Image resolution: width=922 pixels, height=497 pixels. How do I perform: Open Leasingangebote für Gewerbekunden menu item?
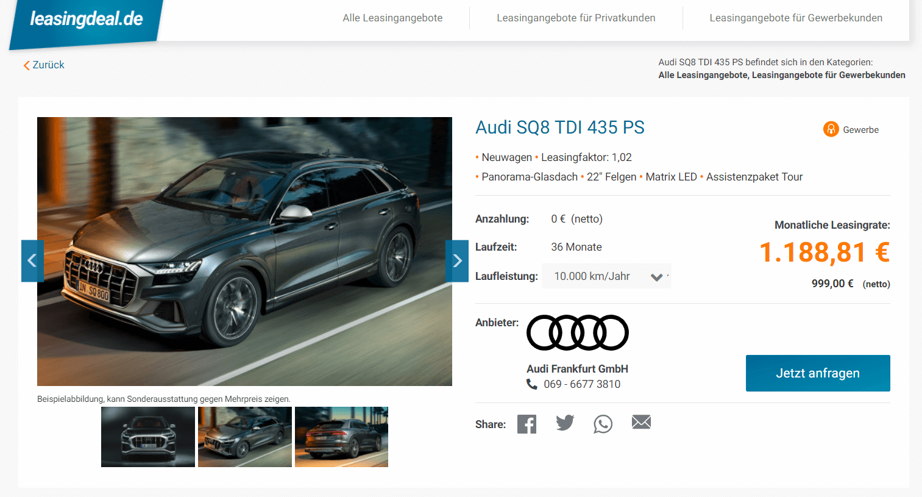[x=796, y=18]
